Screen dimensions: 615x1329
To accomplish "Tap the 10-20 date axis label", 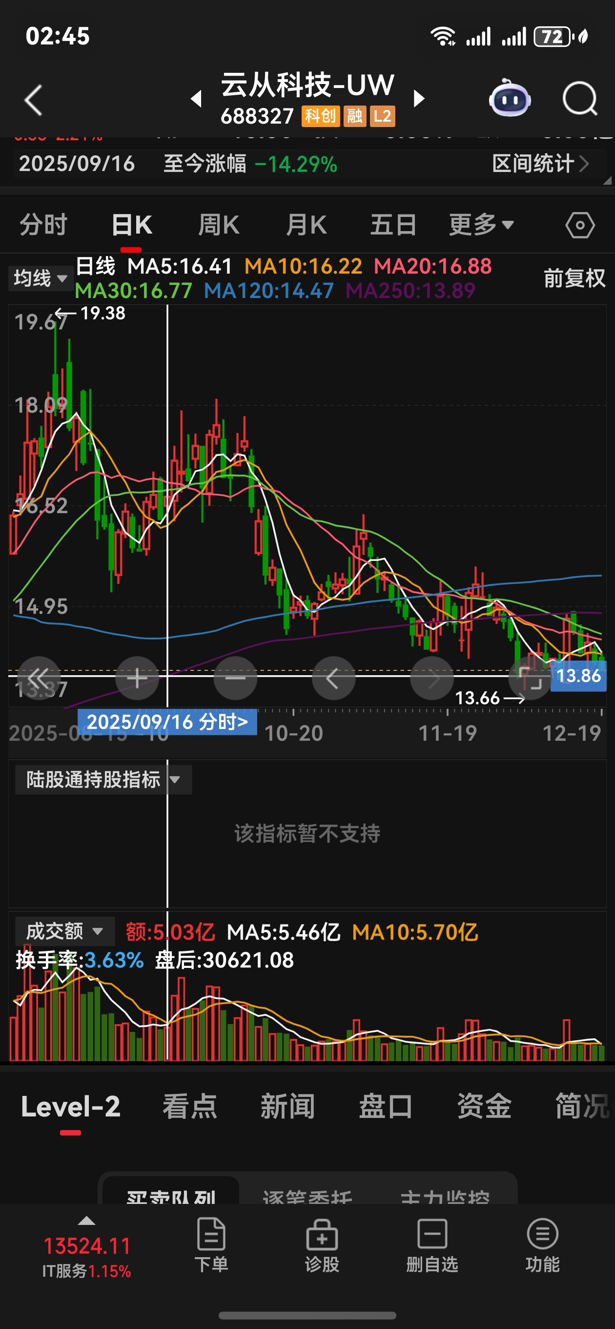I will pyautogui.click(x=293, y=733).
